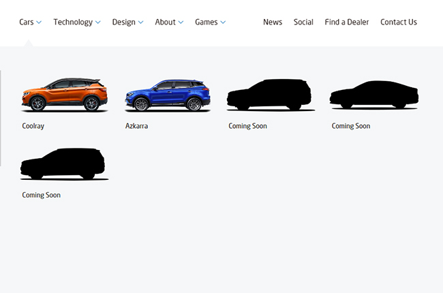Viewport: 443px width, 293px height.
Task: Click Coming Soon text under sedan silhouette
Action: [351, 126]
